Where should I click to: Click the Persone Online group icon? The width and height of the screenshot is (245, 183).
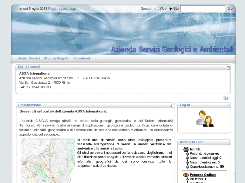186,175
